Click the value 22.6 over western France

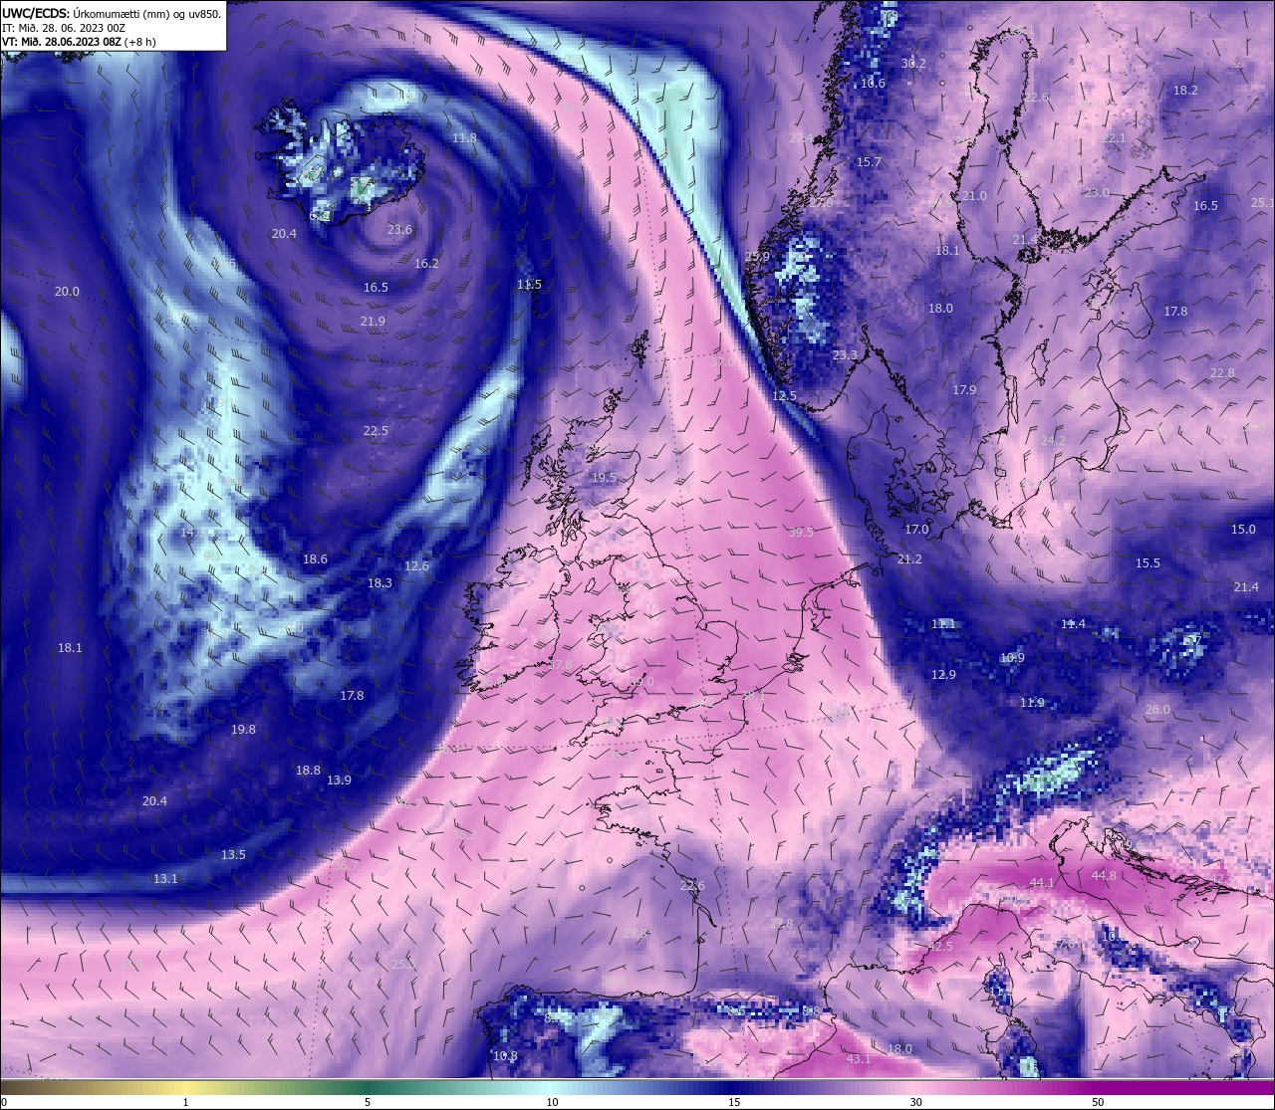pyautogui.click(x=692, y=886)
